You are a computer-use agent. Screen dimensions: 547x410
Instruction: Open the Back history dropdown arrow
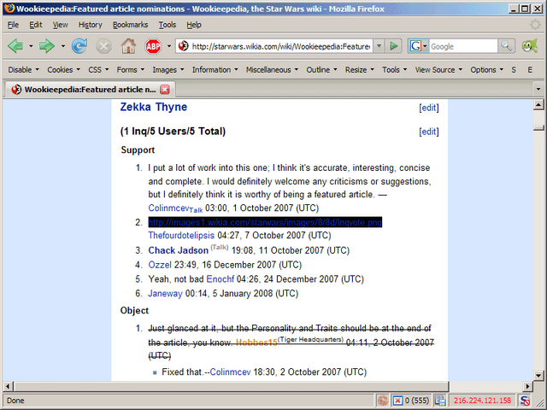31,46
